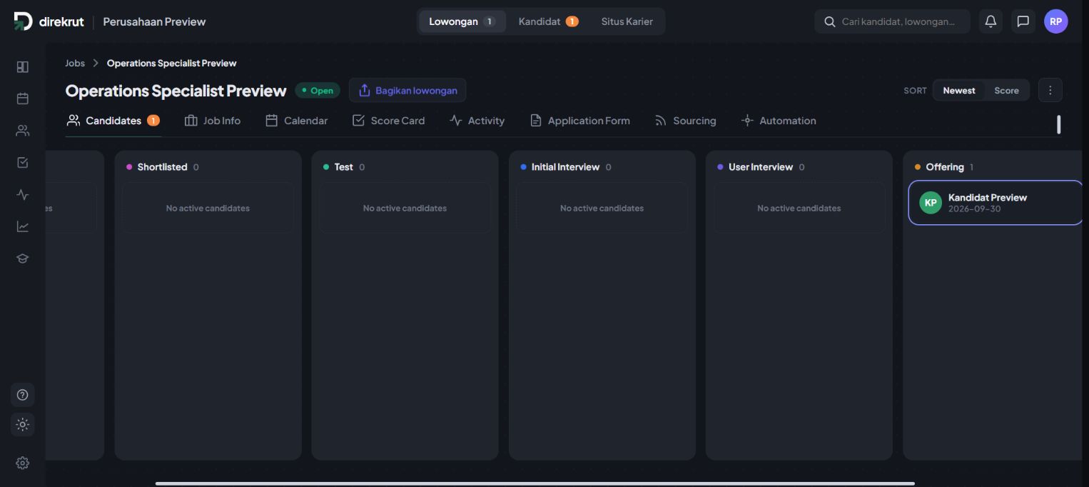
Task: Toggle the light theme sun button
Action: coord(23,425)
